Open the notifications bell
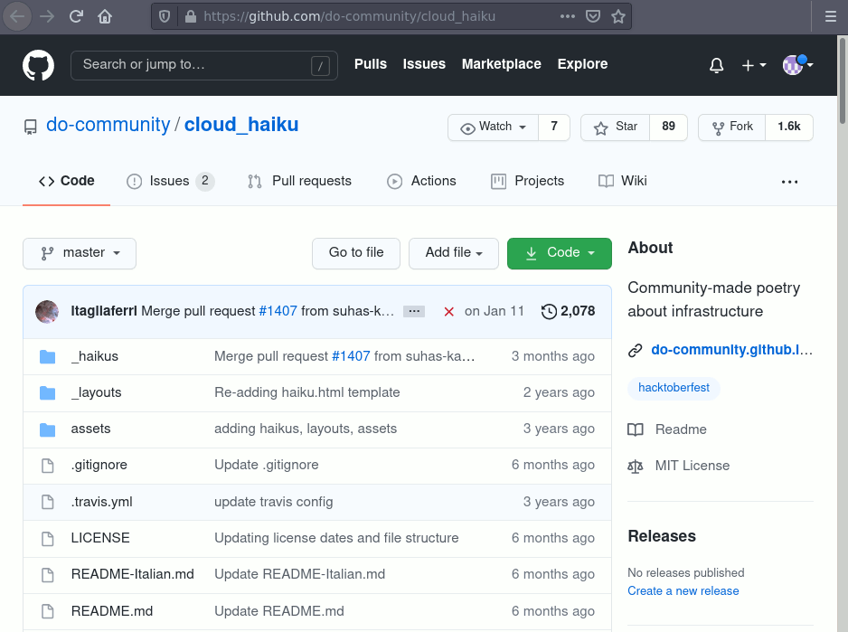The image size is (848, 632). point(716,65)
